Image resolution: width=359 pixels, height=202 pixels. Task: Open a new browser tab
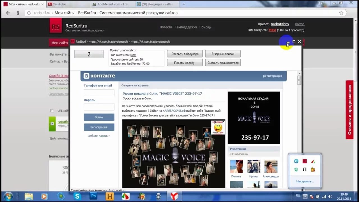(x=184, y=4)
